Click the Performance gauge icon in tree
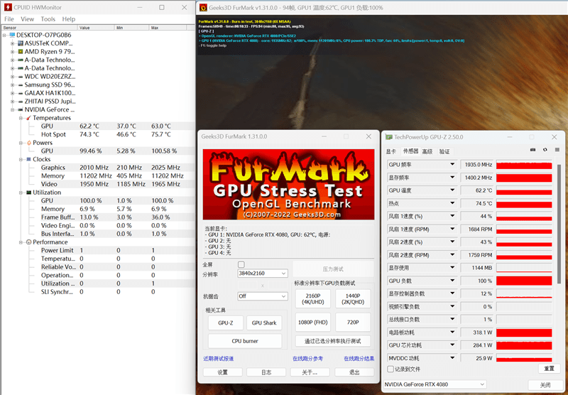 pyautogui.click(x=29, y=242)
